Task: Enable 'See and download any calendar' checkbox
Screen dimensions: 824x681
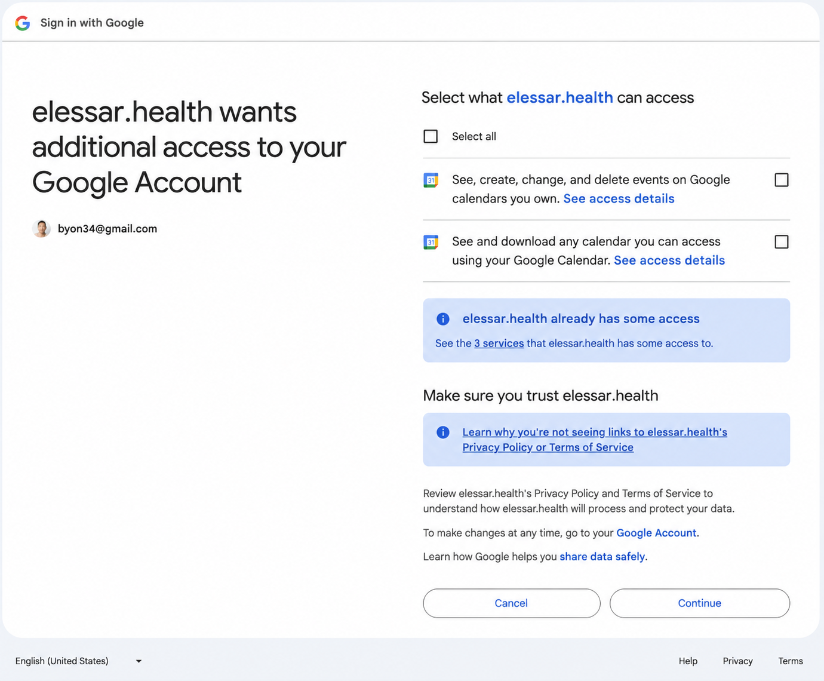Action: (781, 242)
